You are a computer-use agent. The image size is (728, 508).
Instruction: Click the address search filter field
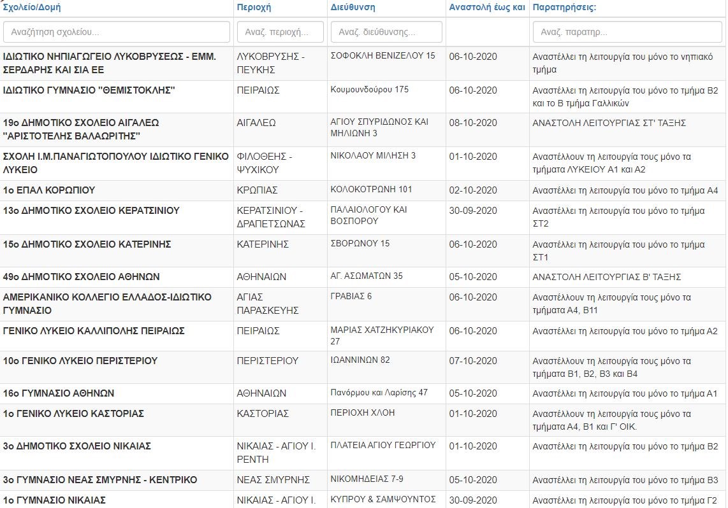click(x=386, y=32)
